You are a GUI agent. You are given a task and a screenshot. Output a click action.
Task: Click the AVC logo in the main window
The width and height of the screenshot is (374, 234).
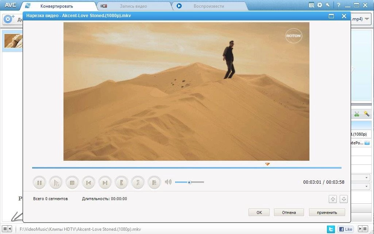click(10, 5)
